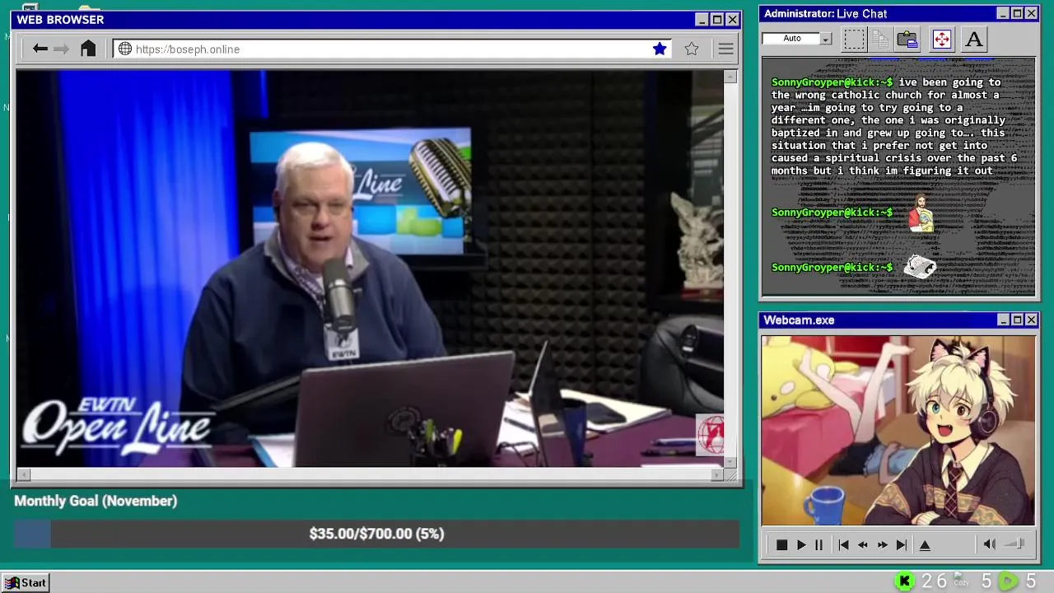Viewport: 1054px width, 593px height.
Task: Click the WEB BROWSER title bar text
Action: 60,20
